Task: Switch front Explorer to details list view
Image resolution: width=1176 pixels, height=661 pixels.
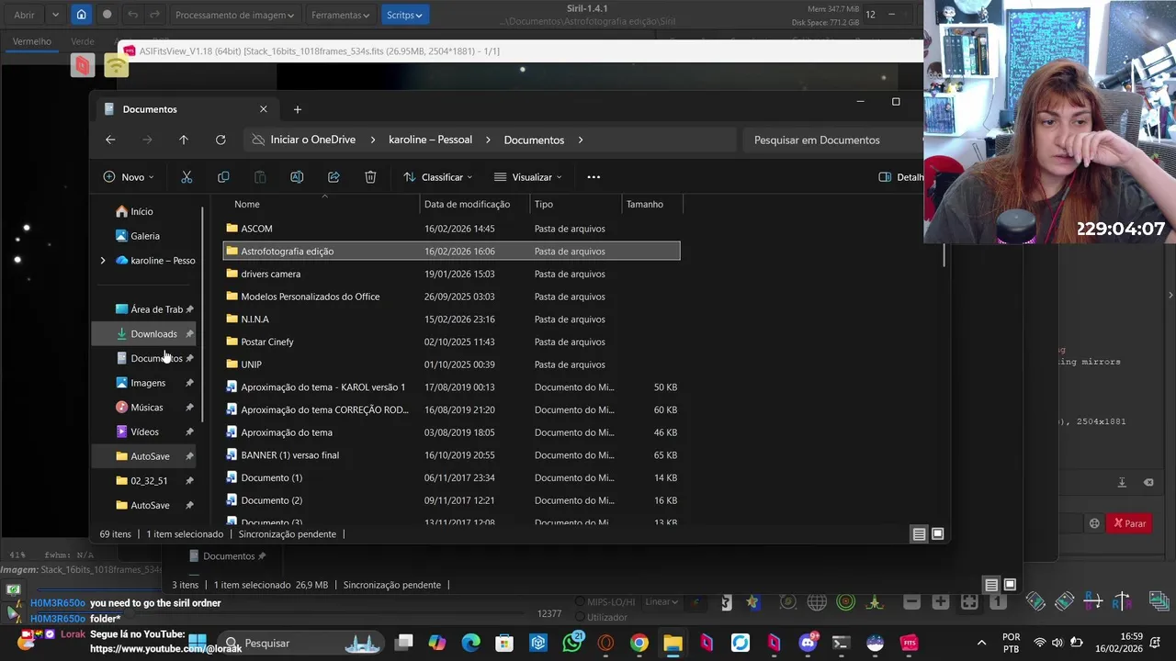Action: click(919, 534)
